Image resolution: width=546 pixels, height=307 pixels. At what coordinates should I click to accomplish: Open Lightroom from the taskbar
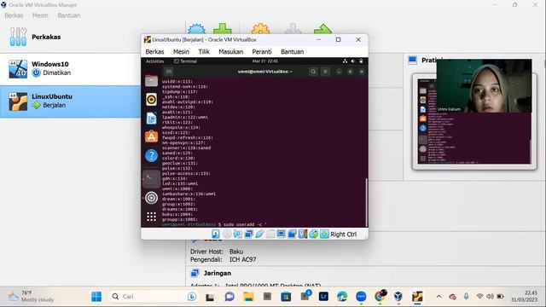[323, 297]
